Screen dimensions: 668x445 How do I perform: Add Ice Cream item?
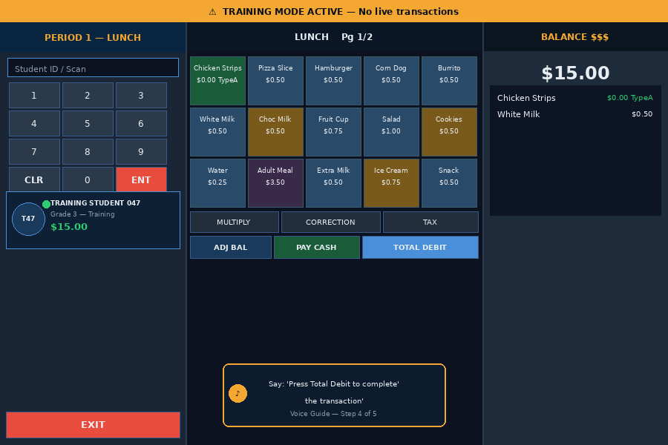(x=391, y=183)
